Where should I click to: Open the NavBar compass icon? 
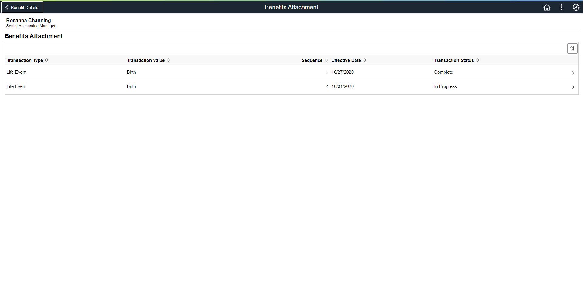click(576, 7)
